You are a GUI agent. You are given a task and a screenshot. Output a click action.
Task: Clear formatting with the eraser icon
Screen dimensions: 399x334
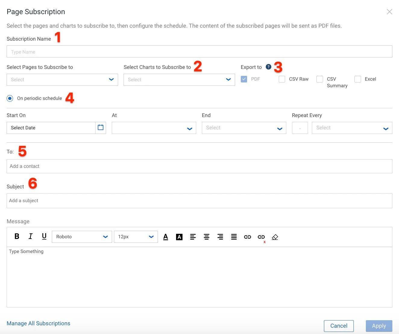pyautogui.click(x=275, y=237)
